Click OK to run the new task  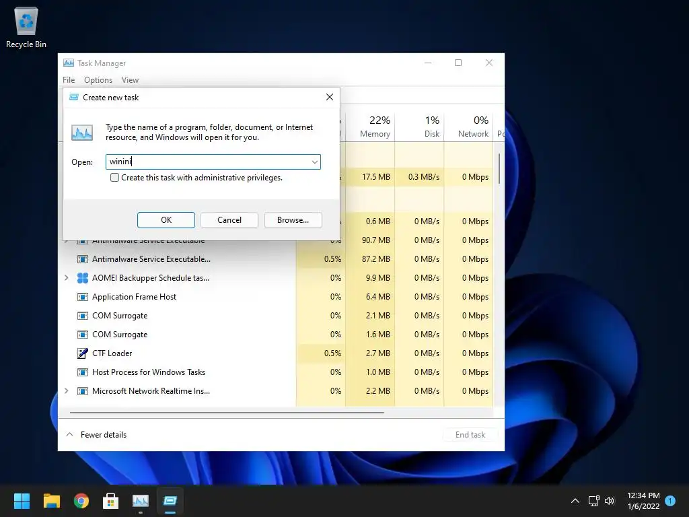(x=166, y=220)
